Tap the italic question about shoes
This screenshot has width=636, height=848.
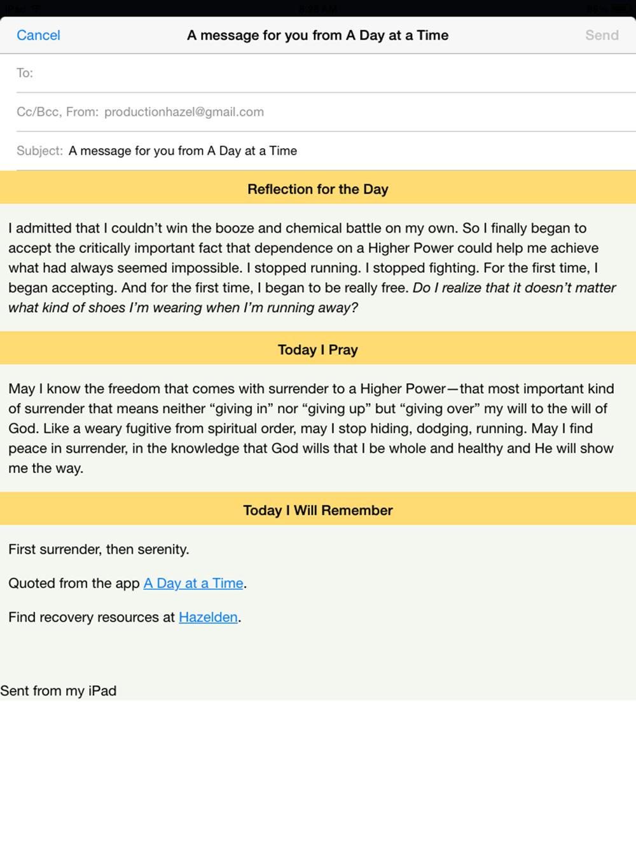[x=312, y=297]
